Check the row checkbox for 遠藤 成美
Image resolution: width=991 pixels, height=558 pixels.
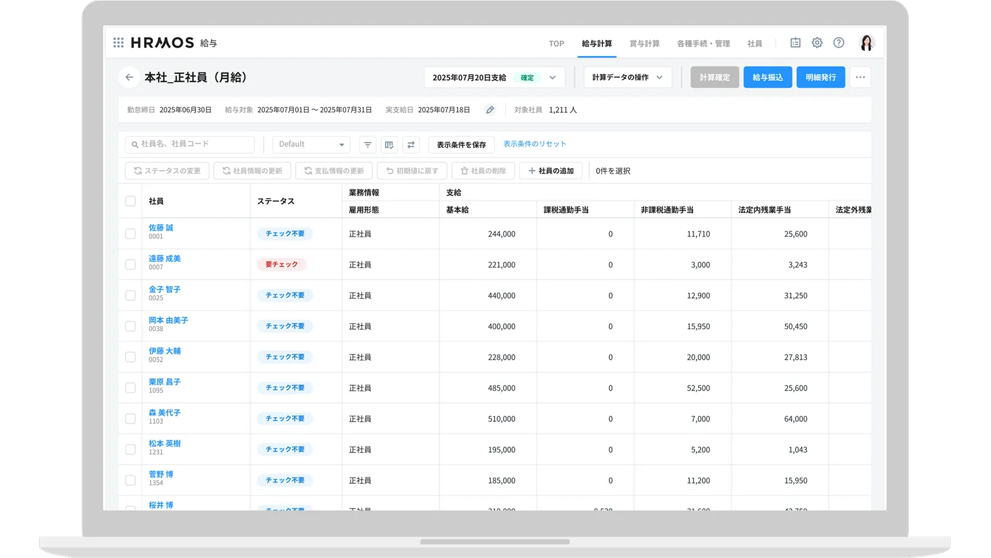tap(130, 264)
